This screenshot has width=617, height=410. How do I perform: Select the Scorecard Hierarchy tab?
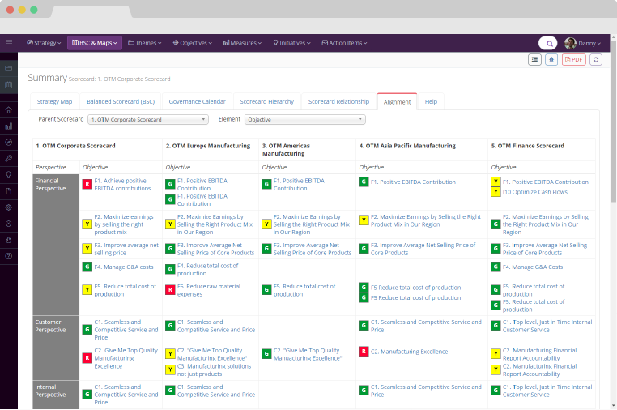(266, 102)
